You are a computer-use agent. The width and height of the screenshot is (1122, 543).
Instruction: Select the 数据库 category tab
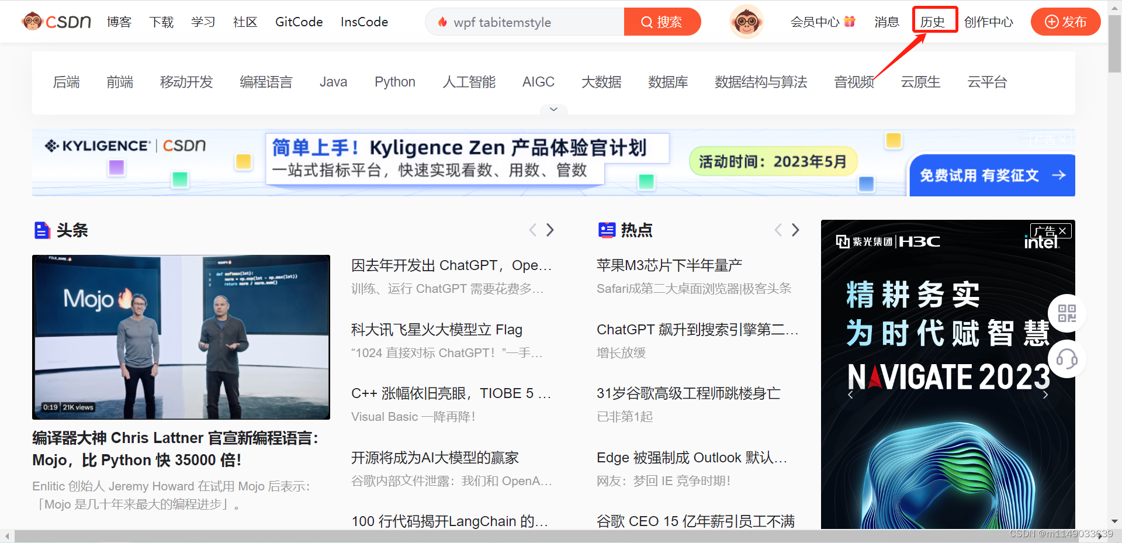(x=668, y=82)
